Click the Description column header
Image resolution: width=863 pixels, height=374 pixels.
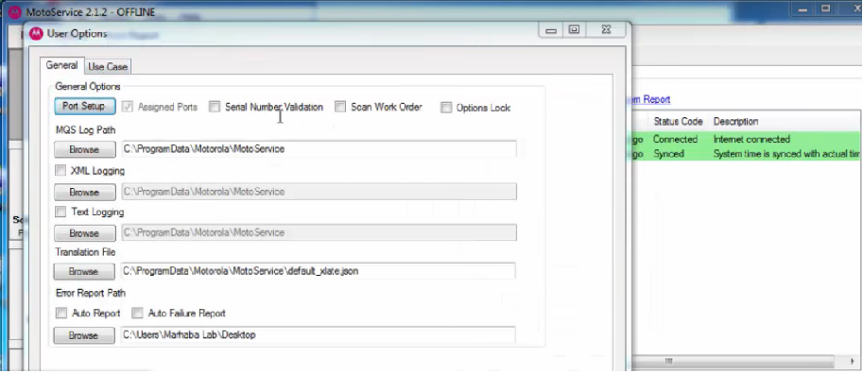pos(735,122)
